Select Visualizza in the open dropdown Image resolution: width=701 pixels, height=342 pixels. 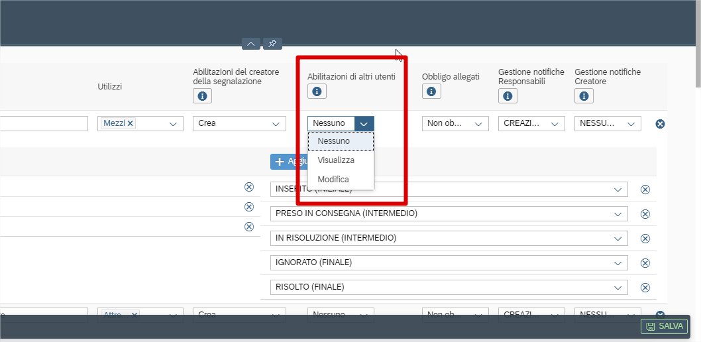[x=341, y=160]
